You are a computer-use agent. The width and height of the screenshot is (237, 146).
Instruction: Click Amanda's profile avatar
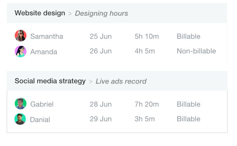coord(21,51)
